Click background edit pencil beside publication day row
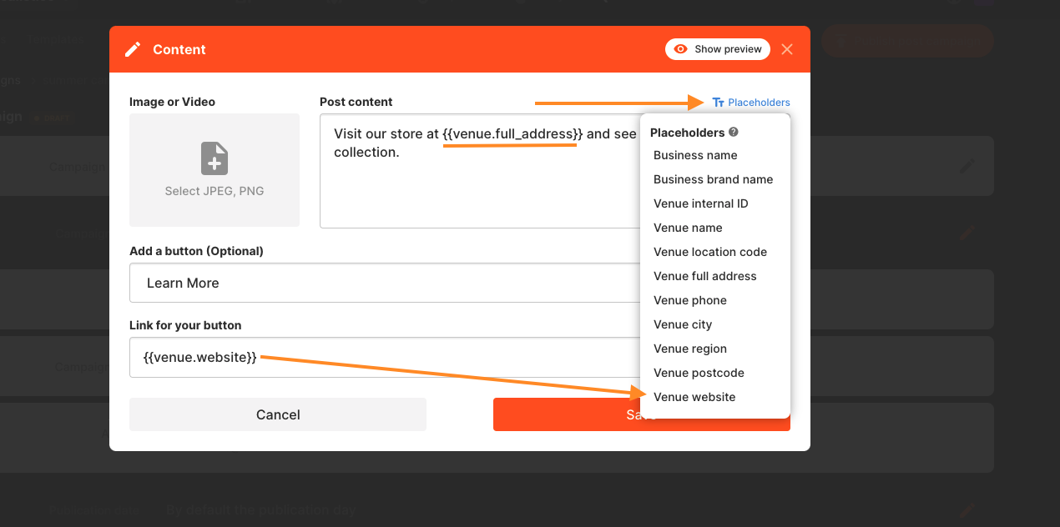Image resolution: width=1060 pixels, height=527 pixels. coord(967,509)
